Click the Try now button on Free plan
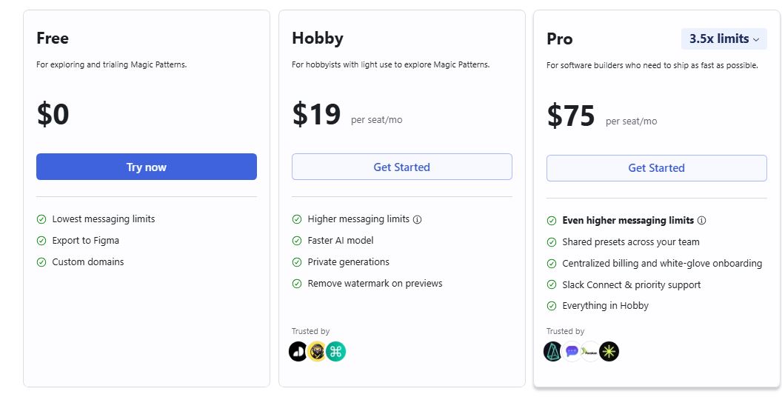This screenshot has width=782, height=397. point(147,167)
